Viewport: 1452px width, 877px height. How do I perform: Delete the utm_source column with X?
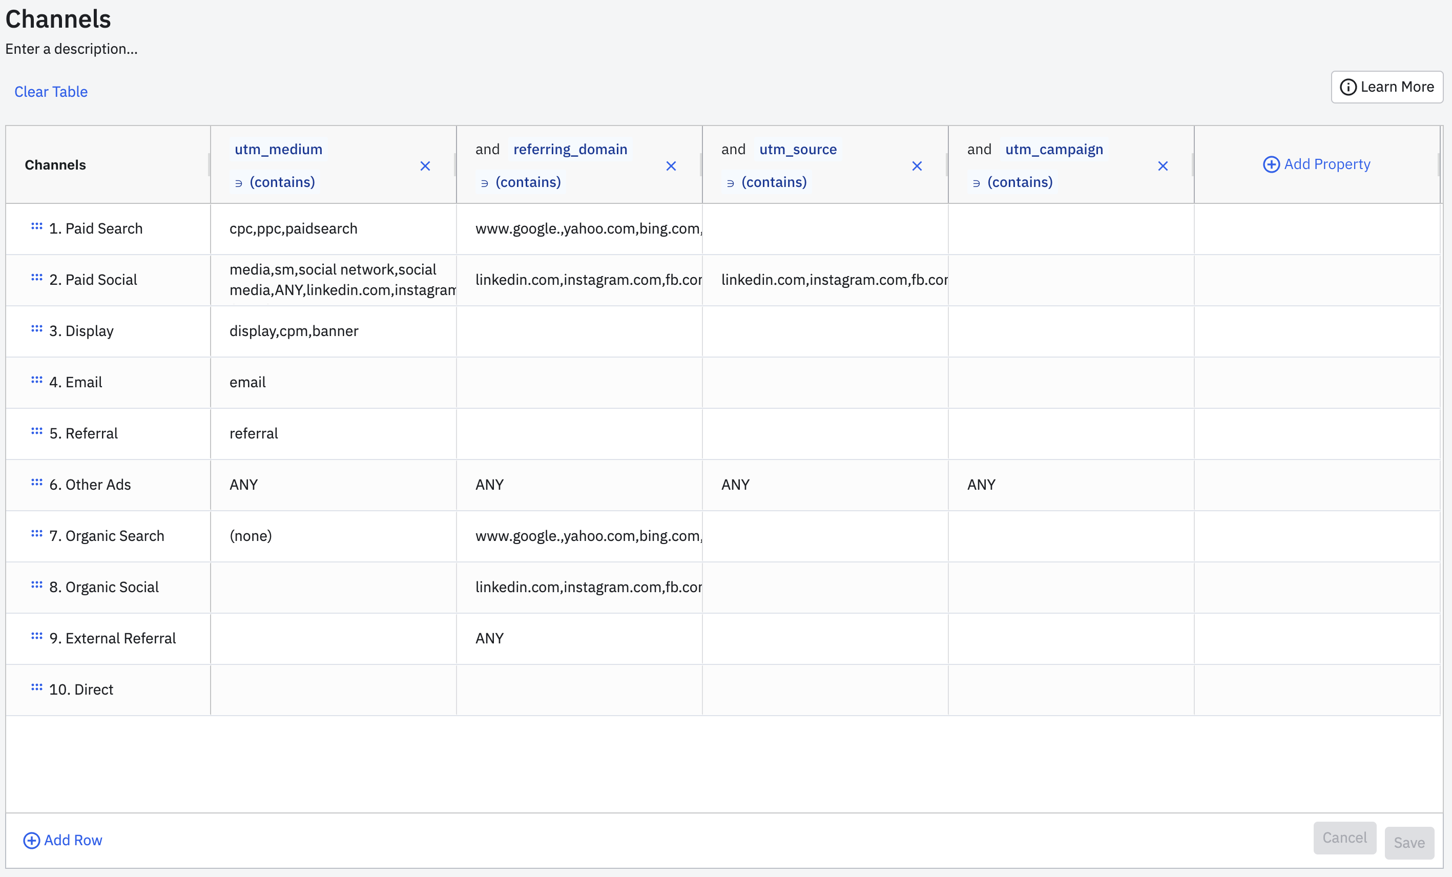coord(917,166)
